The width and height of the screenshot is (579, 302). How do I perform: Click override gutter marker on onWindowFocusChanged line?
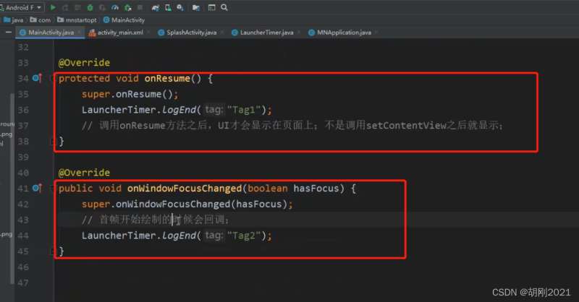point(37,188)
